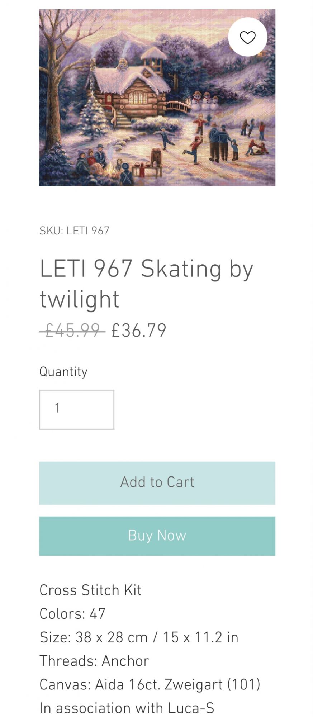Click the £36.79 sale price
Screen dimensions: 313x717
(x=139, y=330)
